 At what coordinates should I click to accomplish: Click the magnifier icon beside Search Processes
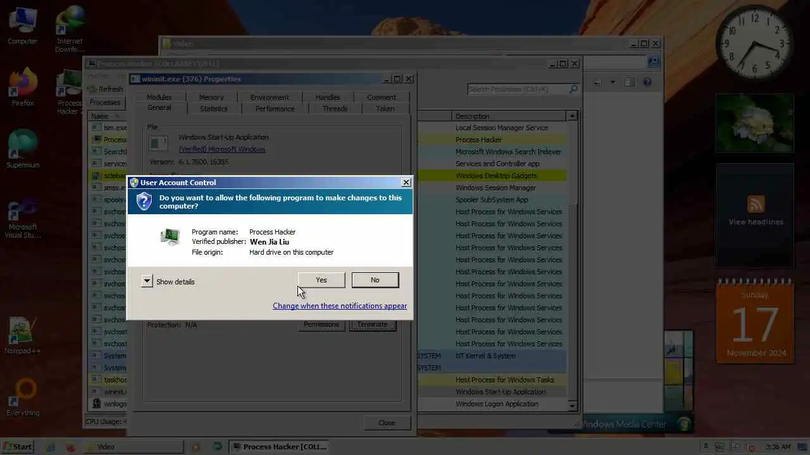click(x=574, y=89)
